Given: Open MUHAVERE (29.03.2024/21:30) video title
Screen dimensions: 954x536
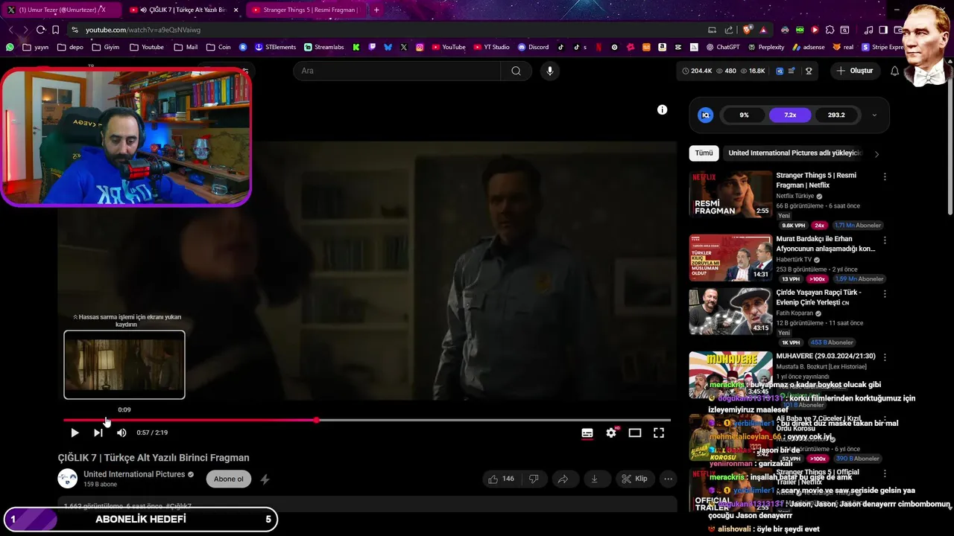Looking at the screenshot, I should [826, 356].
